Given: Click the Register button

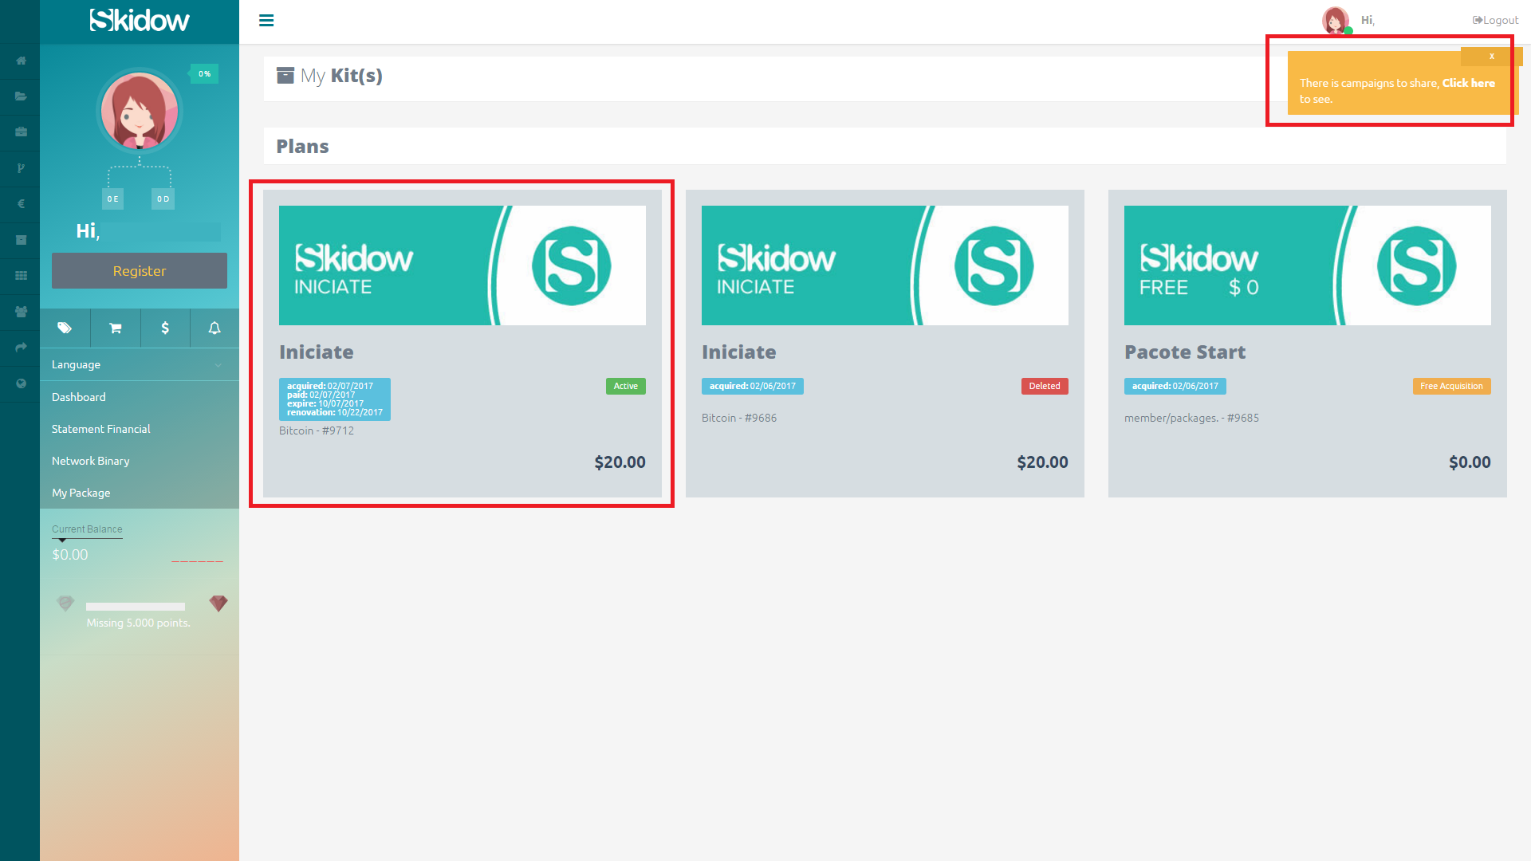Looking at the screenshot, I should pyautogui.click(x=140, y=271).
